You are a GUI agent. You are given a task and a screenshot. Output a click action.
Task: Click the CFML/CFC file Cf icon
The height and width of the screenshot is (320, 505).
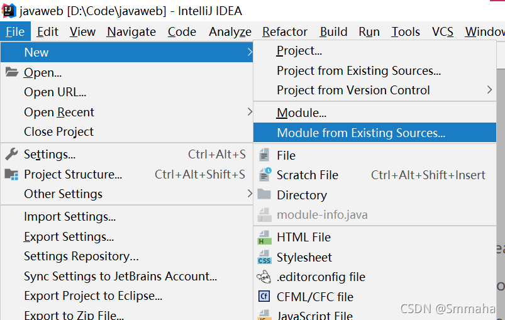click(x=264, y=296)
